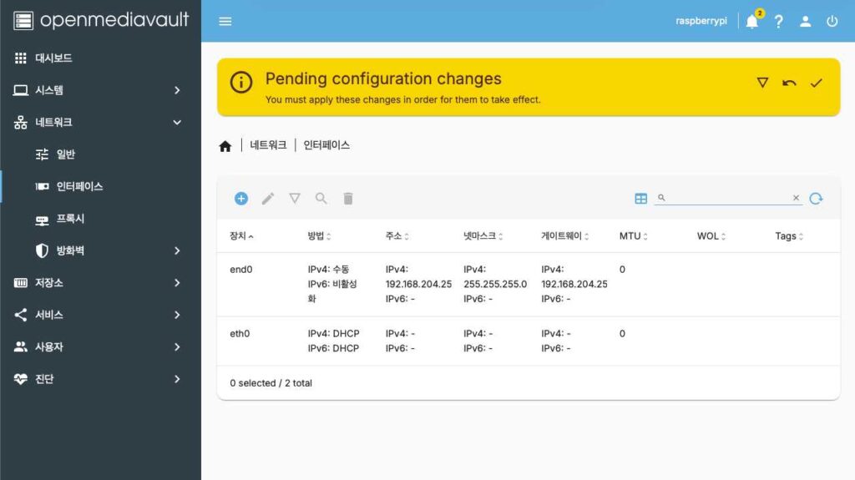The width and height of the screenshot is (855, 480).
Task: Sort by 방법 column
Action: click(319, 236)
